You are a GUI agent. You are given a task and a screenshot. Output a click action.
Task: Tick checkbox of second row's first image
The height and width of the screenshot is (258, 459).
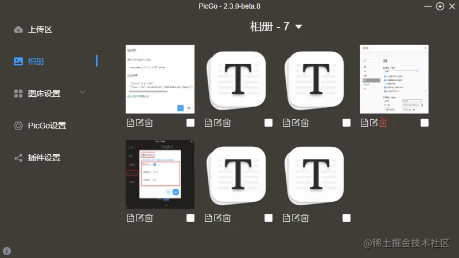[190, 218]
